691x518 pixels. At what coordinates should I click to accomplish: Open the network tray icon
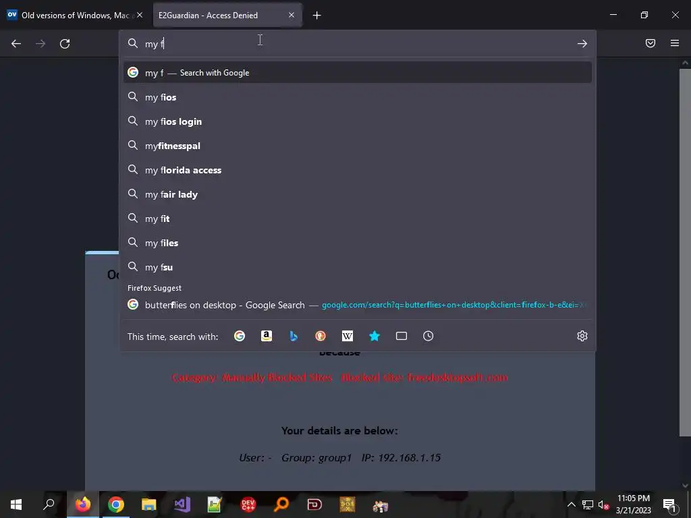(588, 505)
